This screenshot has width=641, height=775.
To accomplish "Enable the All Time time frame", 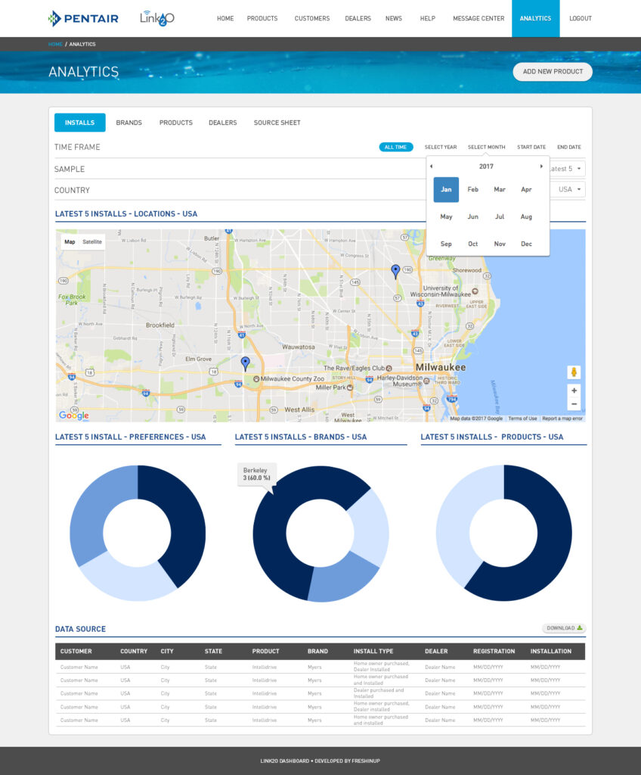I will (395, 147).
